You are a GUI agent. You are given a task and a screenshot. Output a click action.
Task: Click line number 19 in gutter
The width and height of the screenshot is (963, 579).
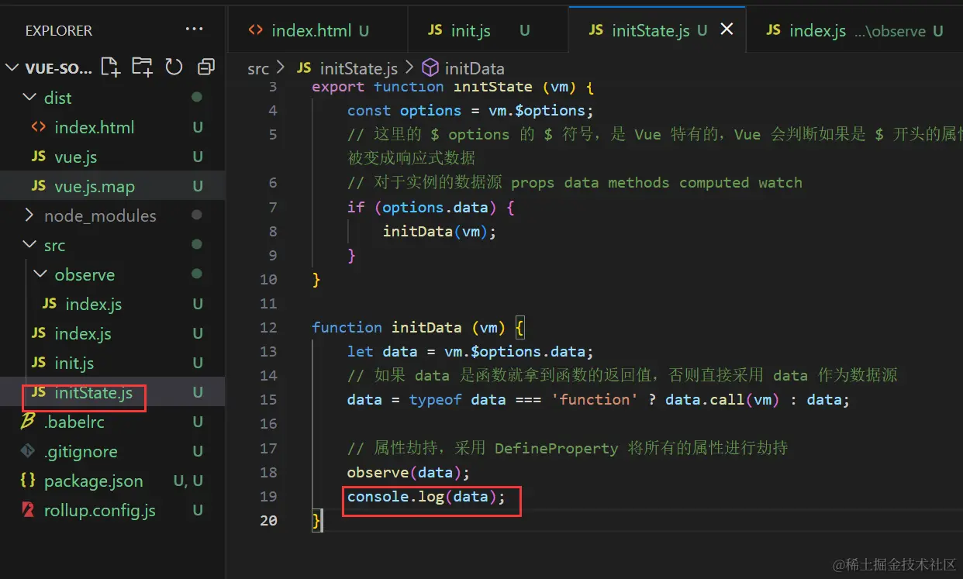(268, 496)
